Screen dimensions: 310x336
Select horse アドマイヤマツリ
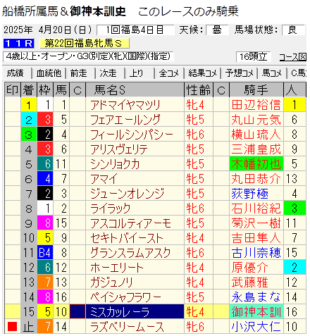125,105
